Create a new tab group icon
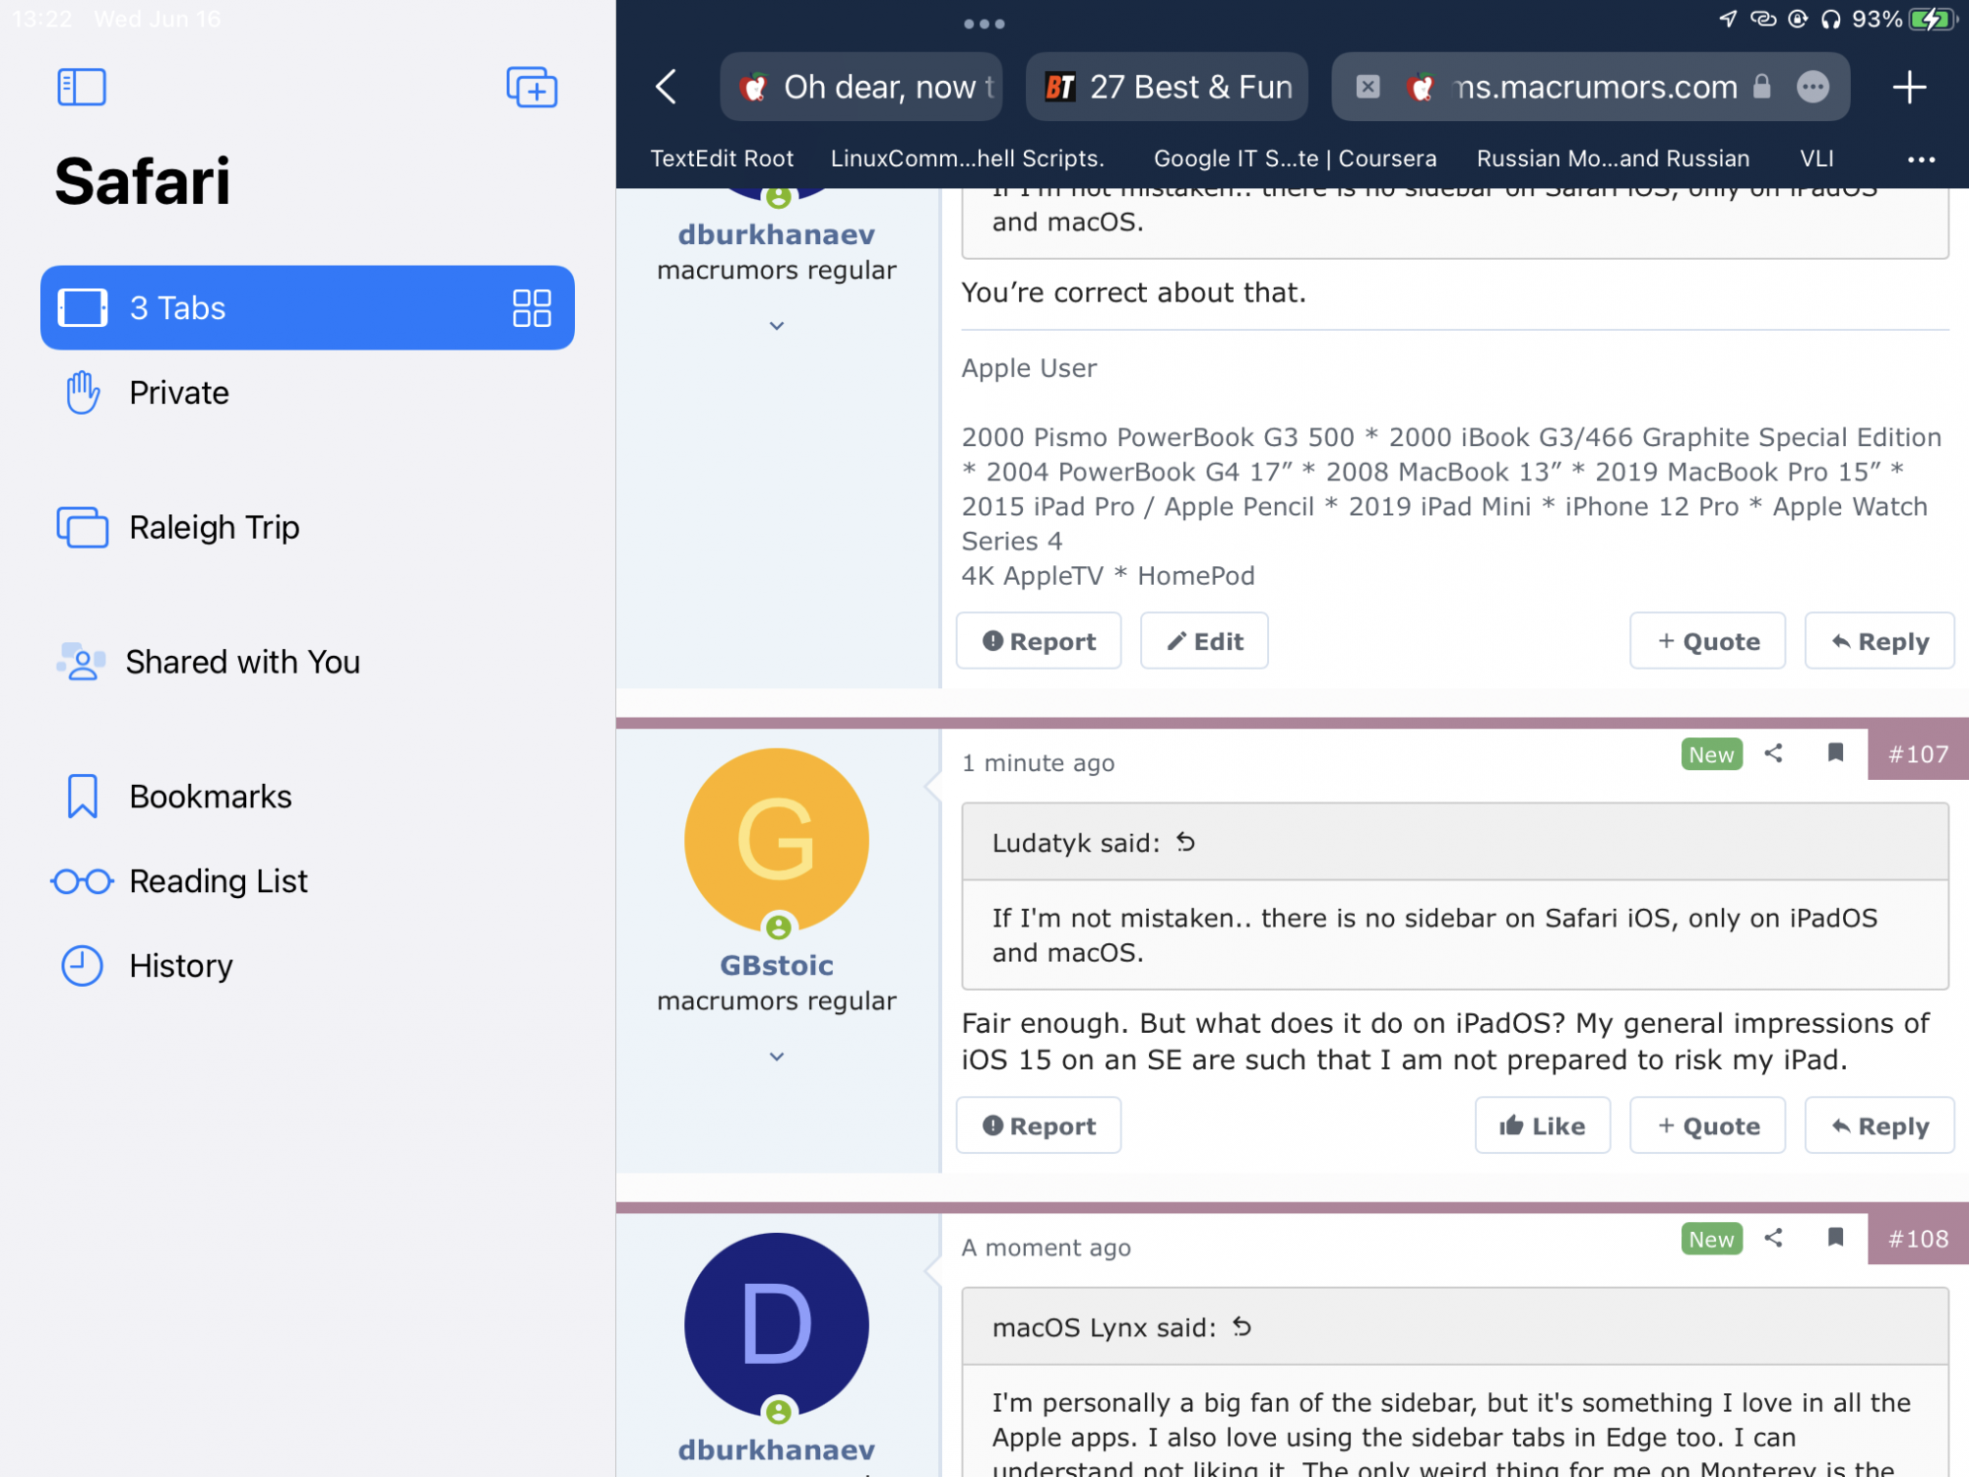Viewport: 1969px width, 1477px height. [532, 88]
